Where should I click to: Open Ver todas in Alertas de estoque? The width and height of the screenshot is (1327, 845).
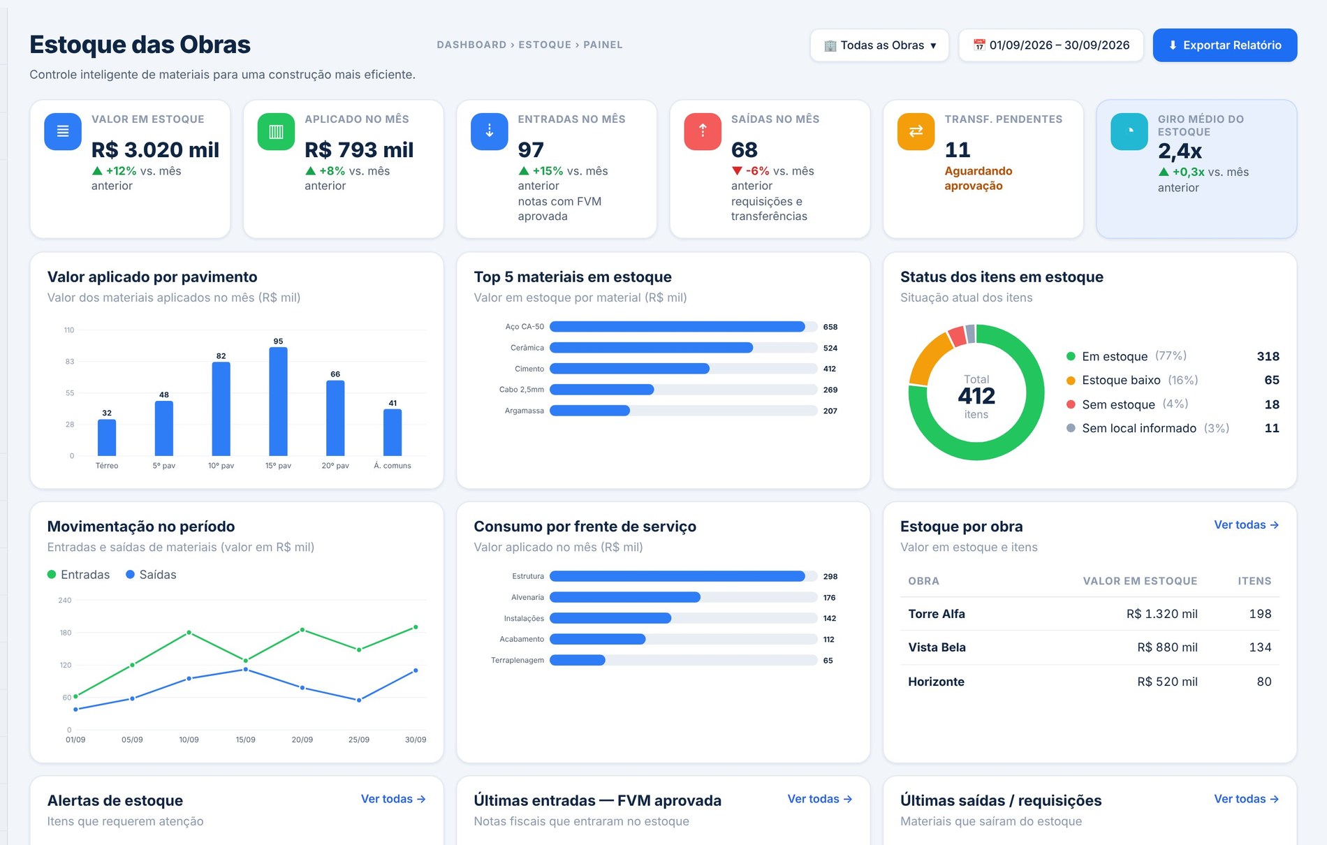[393, 799]
